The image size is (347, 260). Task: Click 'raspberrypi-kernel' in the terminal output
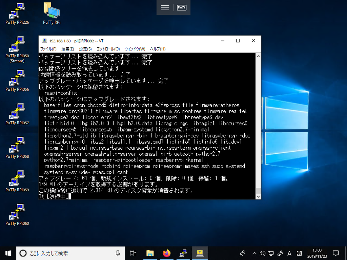(180, 160)
